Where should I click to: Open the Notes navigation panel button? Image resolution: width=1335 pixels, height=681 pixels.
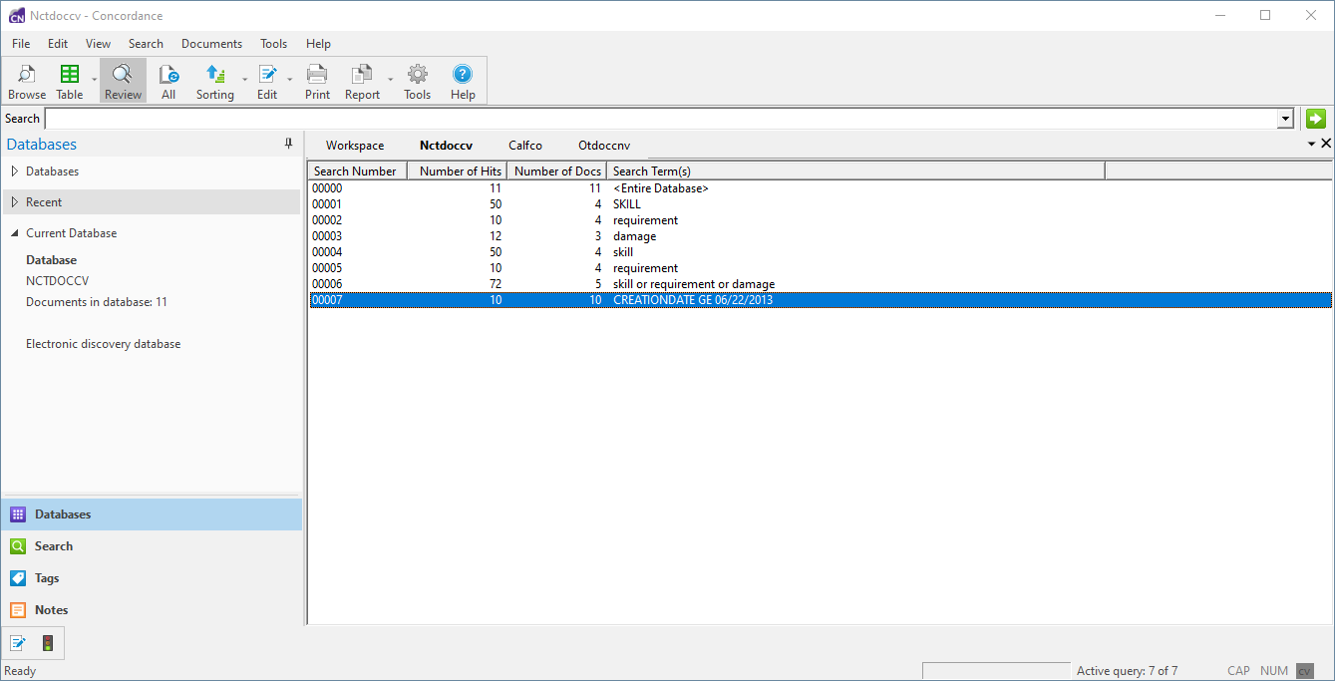pos(152,610)
